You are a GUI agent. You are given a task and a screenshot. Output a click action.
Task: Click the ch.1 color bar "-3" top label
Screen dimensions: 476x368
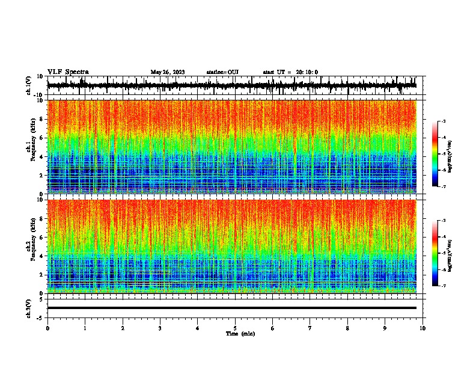click(443, 121)
